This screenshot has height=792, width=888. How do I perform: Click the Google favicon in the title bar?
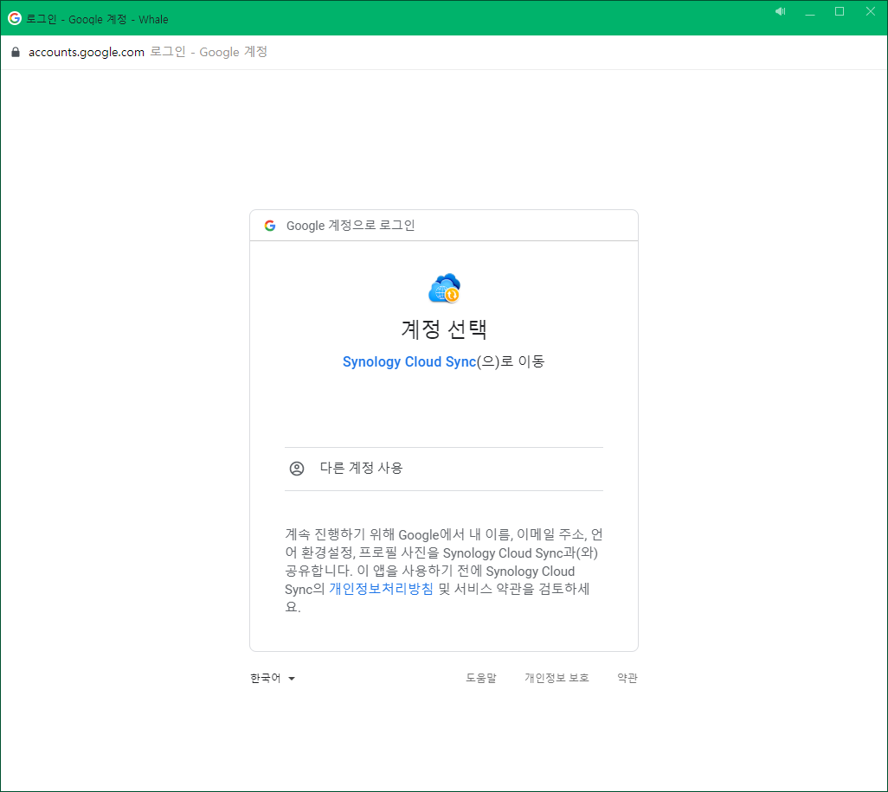[x=15, y=18]
